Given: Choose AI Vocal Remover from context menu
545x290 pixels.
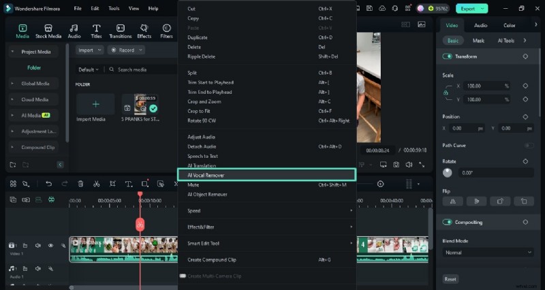Looking at the screenshot, I should [x=266, y=175].
